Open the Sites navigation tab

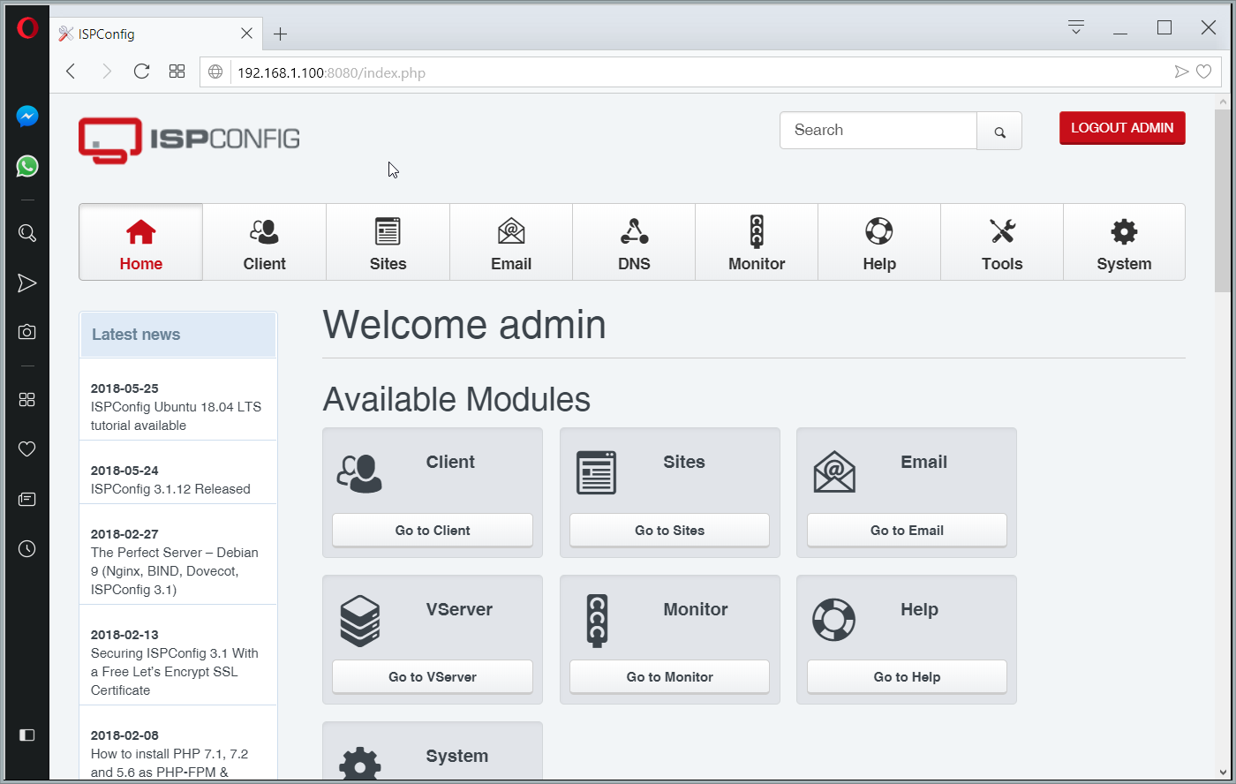[388, 242]
